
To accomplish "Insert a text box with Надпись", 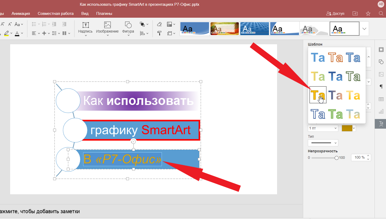I will click(85, 29).
